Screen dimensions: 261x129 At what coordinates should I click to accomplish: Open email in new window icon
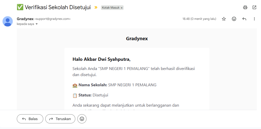pos(254,7)
